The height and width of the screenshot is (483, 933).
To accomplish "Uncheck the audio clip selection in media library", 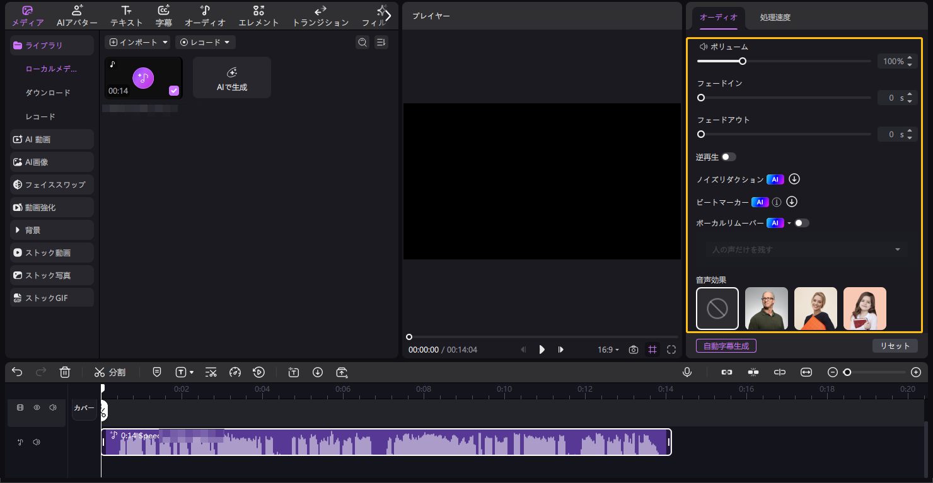I will (173, 91).
